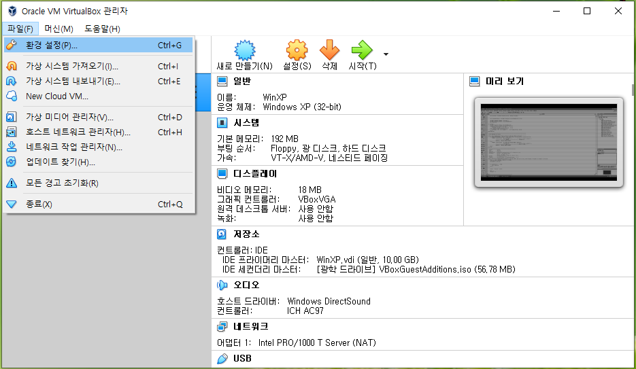
Task: Close the VirtualBox manager window
Action: pyautogui.click(x=618, y=11)
